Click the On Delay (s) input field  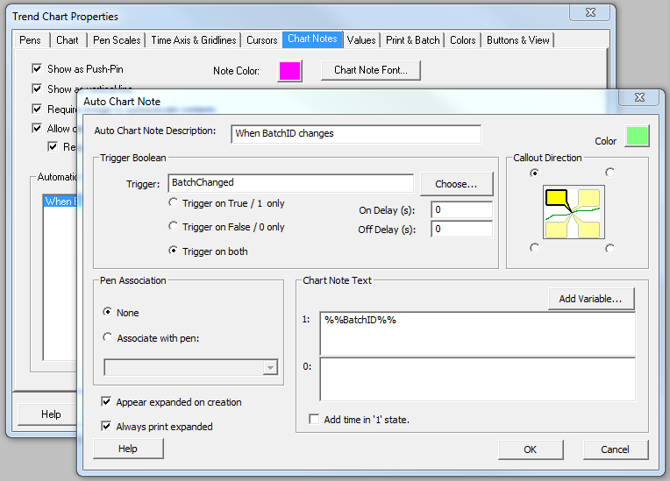click(460, 210)
